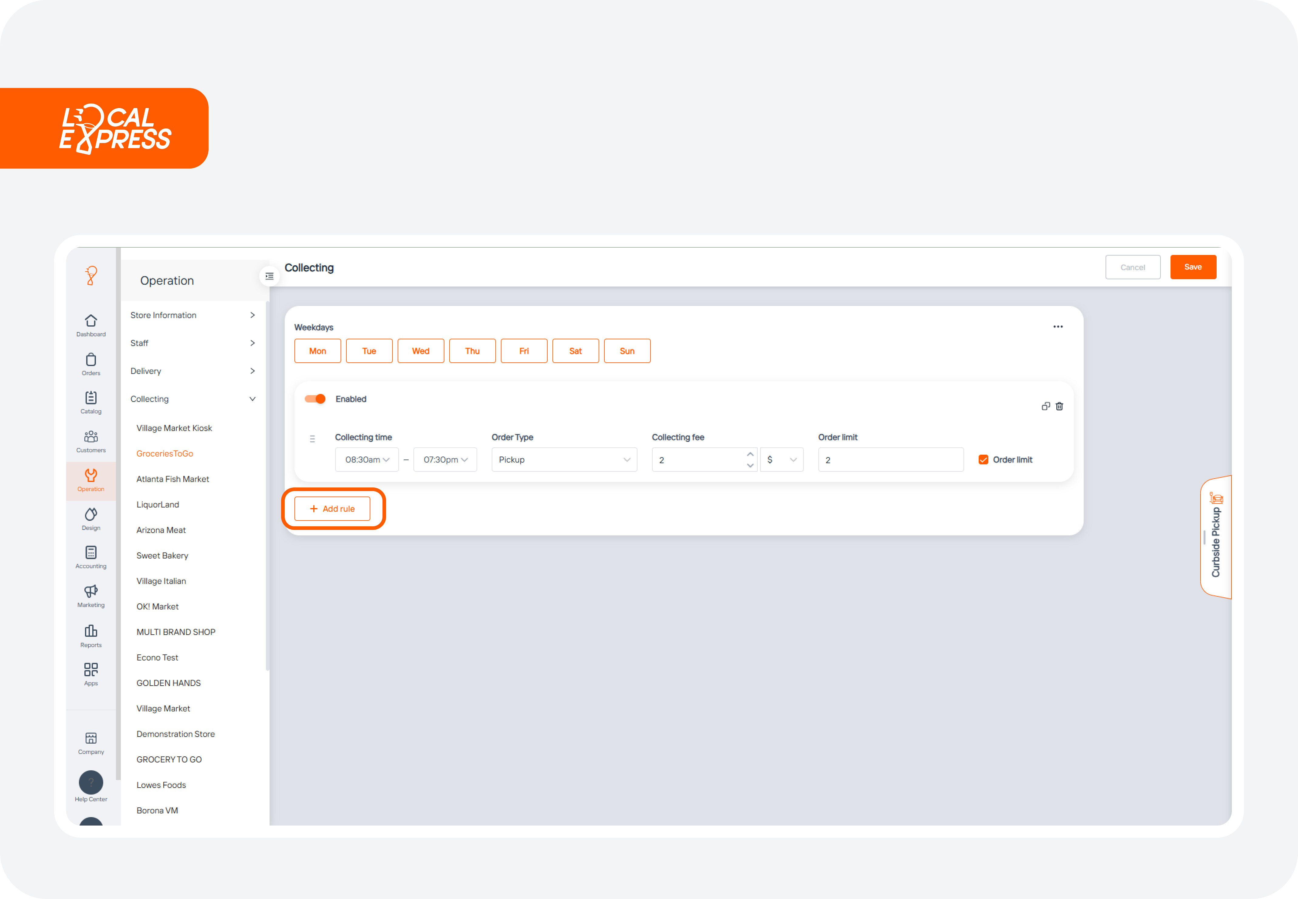Toggle the Enabled switch off
Viewport: 1298px width, 899px height.
pos(315,399)
